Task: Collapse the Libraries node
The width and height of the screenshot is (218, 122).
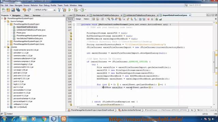Action: tap(5, 47)
